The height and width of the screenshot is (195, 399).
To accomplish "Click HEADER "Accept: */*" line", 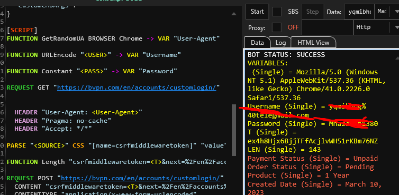I will [53, 129].
